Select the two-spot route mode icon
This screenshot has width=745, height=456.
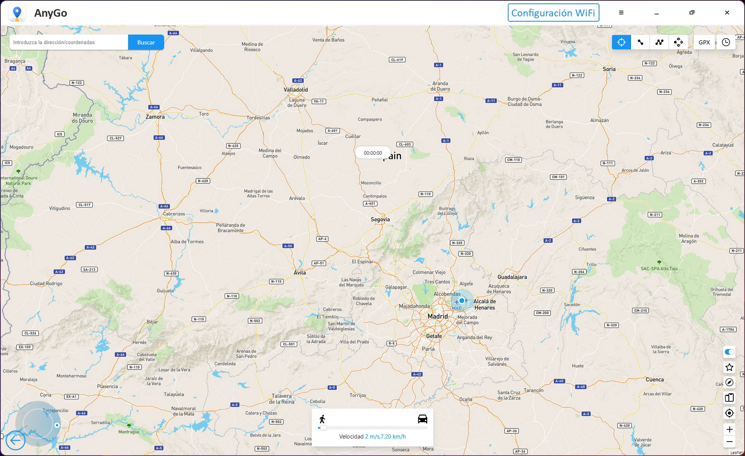[x=640, y=42]
